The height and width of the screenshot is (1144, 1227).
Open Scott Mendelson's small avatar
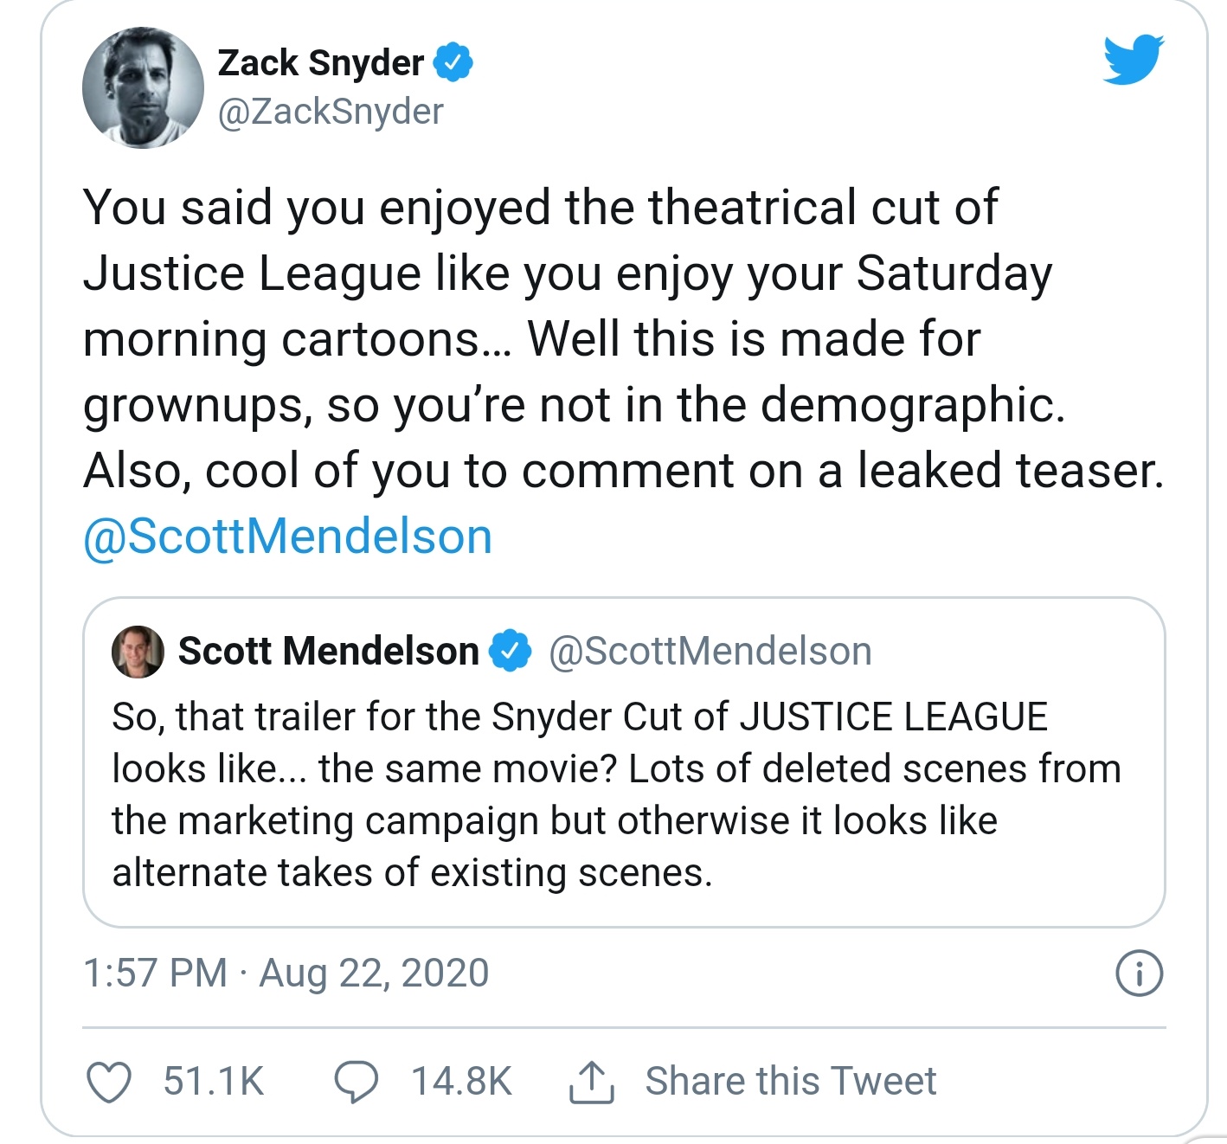click(x=138, y=651)
